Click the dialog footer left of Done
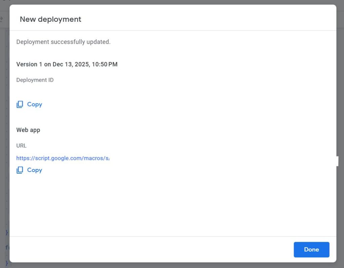Screen dimensions: 344x268 pyautogui.click(x=151, y=250)
